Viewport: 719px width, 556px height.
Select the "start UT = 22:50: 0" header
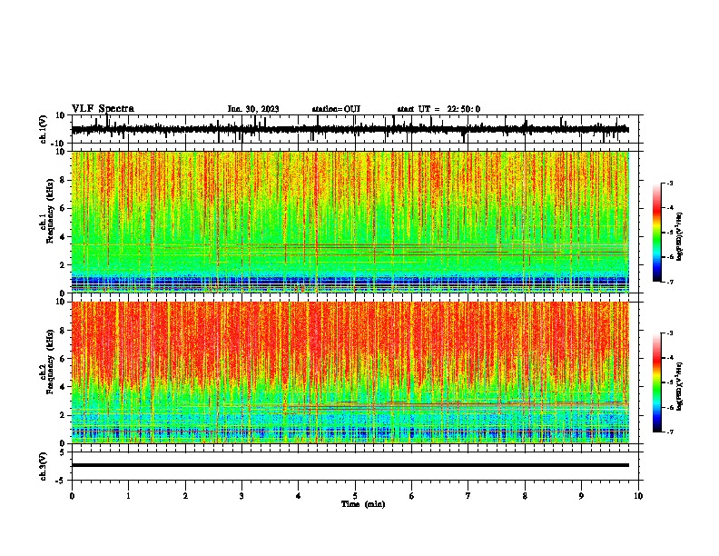click(438, 109)
